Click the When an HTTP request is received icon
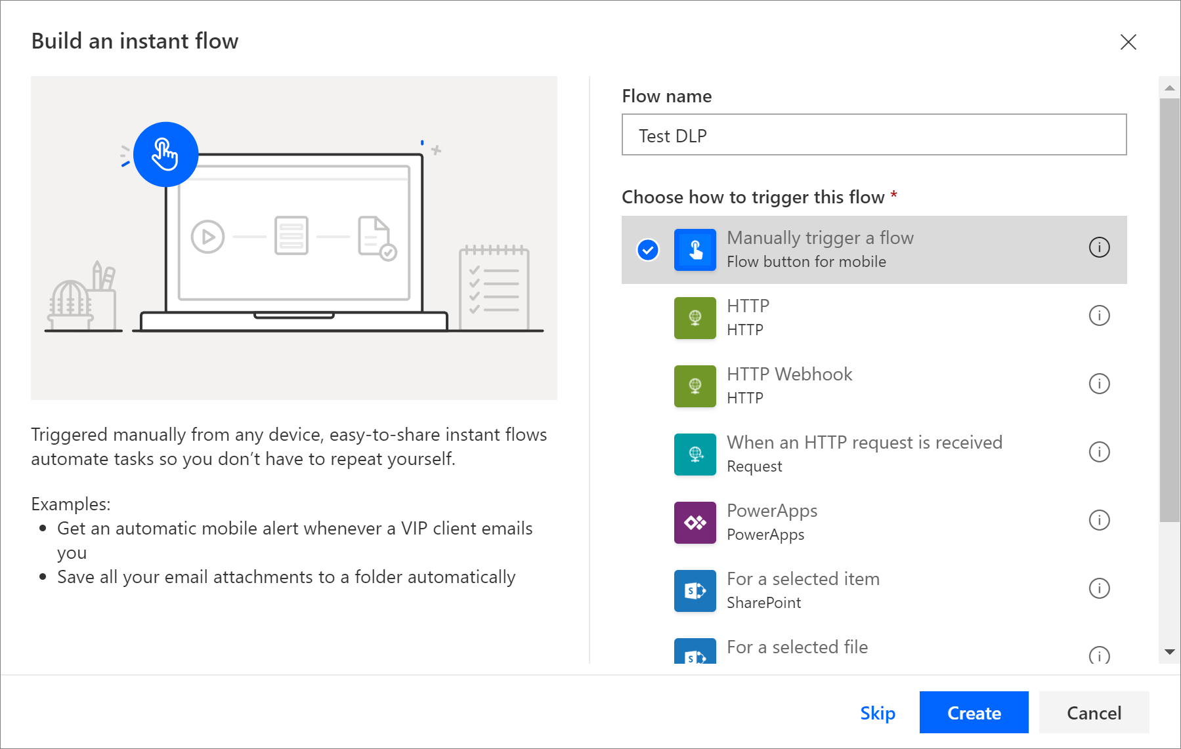 [695, 455]
